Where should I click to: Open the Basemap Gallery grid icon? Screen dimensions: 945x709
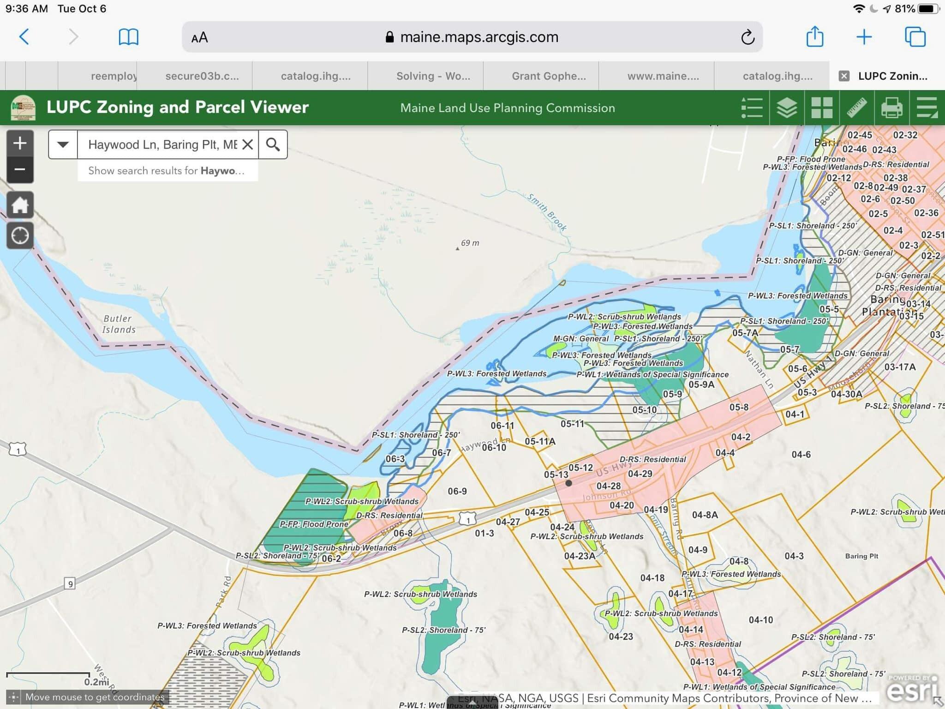(822, 108)
